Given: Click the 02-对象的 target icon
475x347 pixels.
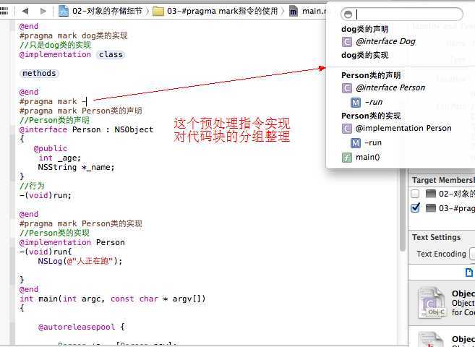Looking at the screenshot, I should 430,194.
